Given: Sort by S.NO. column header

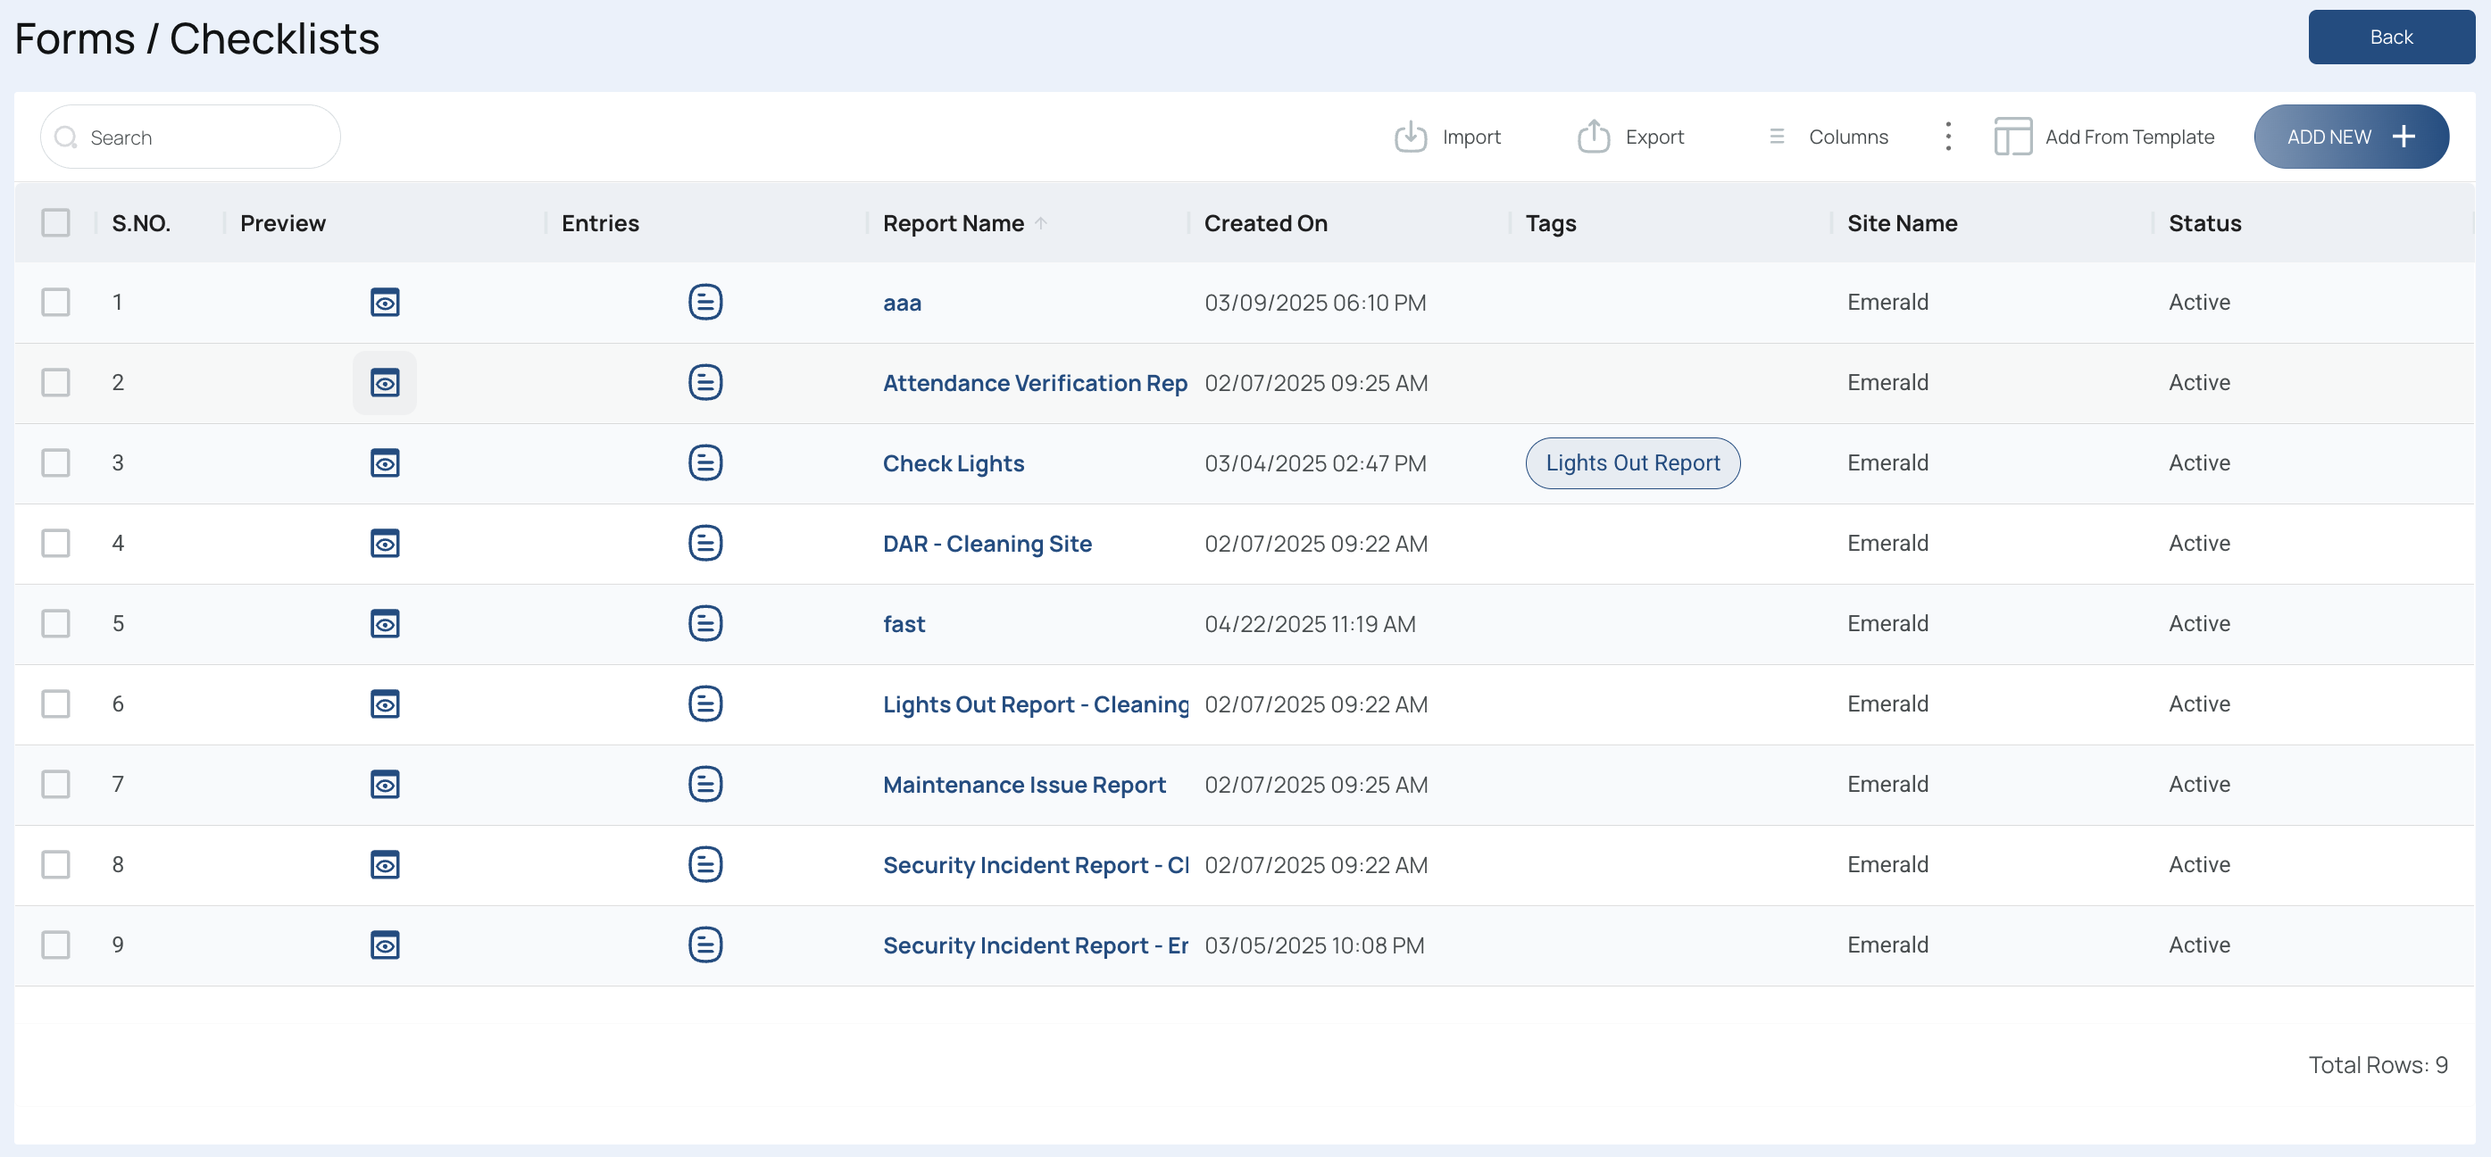Looking at the screenshot, I should (141, 223).
